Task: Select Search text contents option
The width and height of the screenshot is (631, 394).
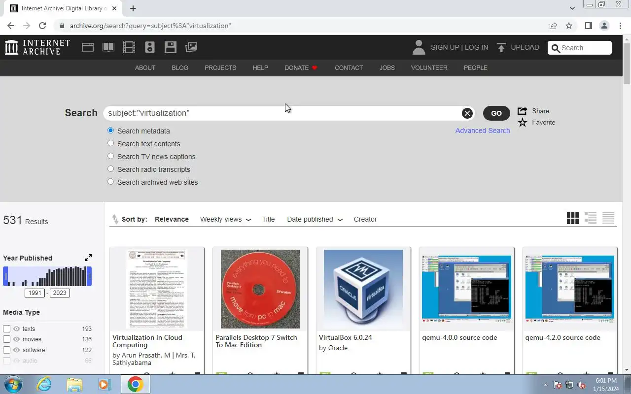Action: [110, 143]
